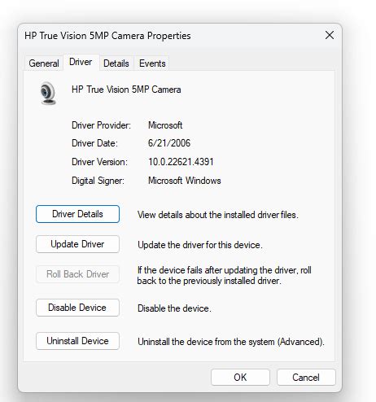The image size is (376, 402).
Task: Open the Details tab
Action: [x=116, y=63]
